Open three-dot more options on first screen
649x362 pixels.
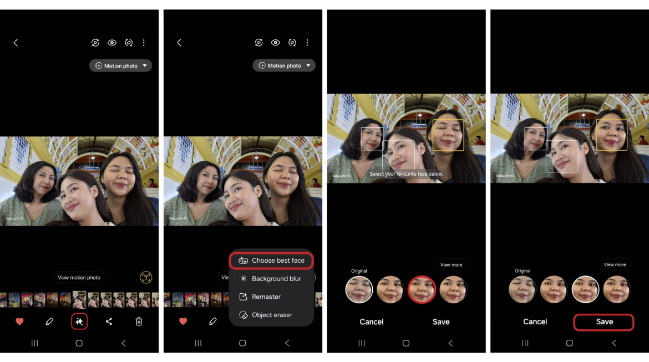(x=144, y=43)
